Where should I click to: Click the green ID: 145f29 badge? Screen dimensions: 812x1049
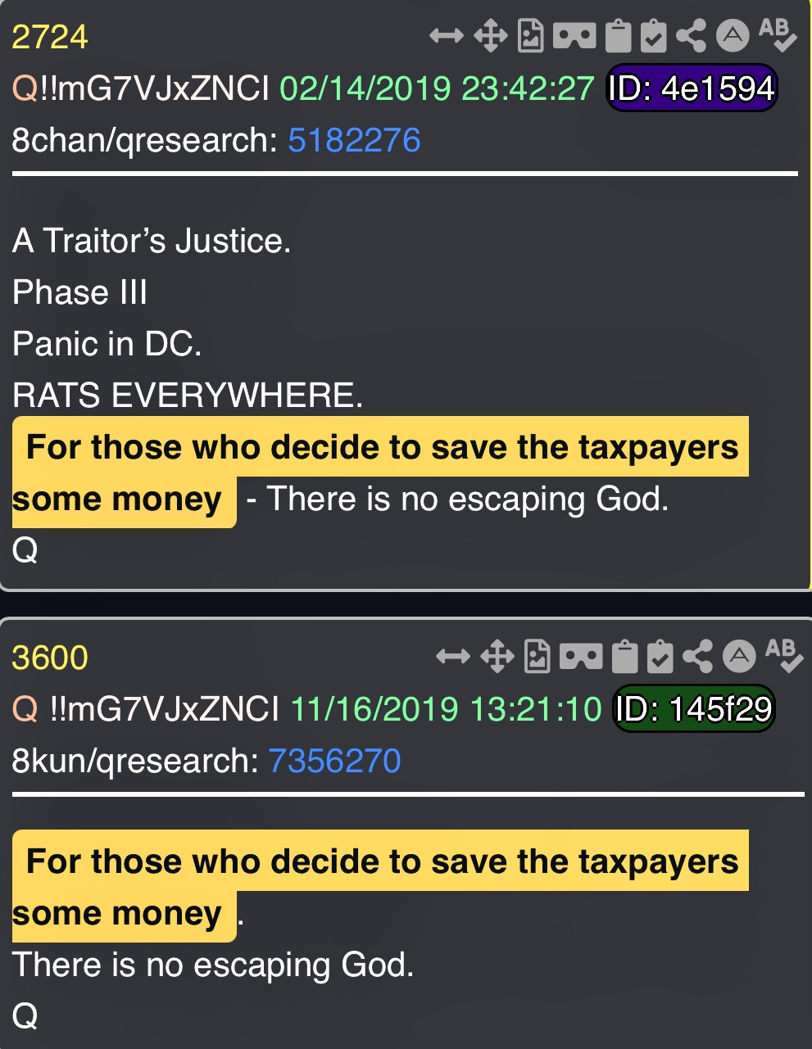[x=694, y=708]
